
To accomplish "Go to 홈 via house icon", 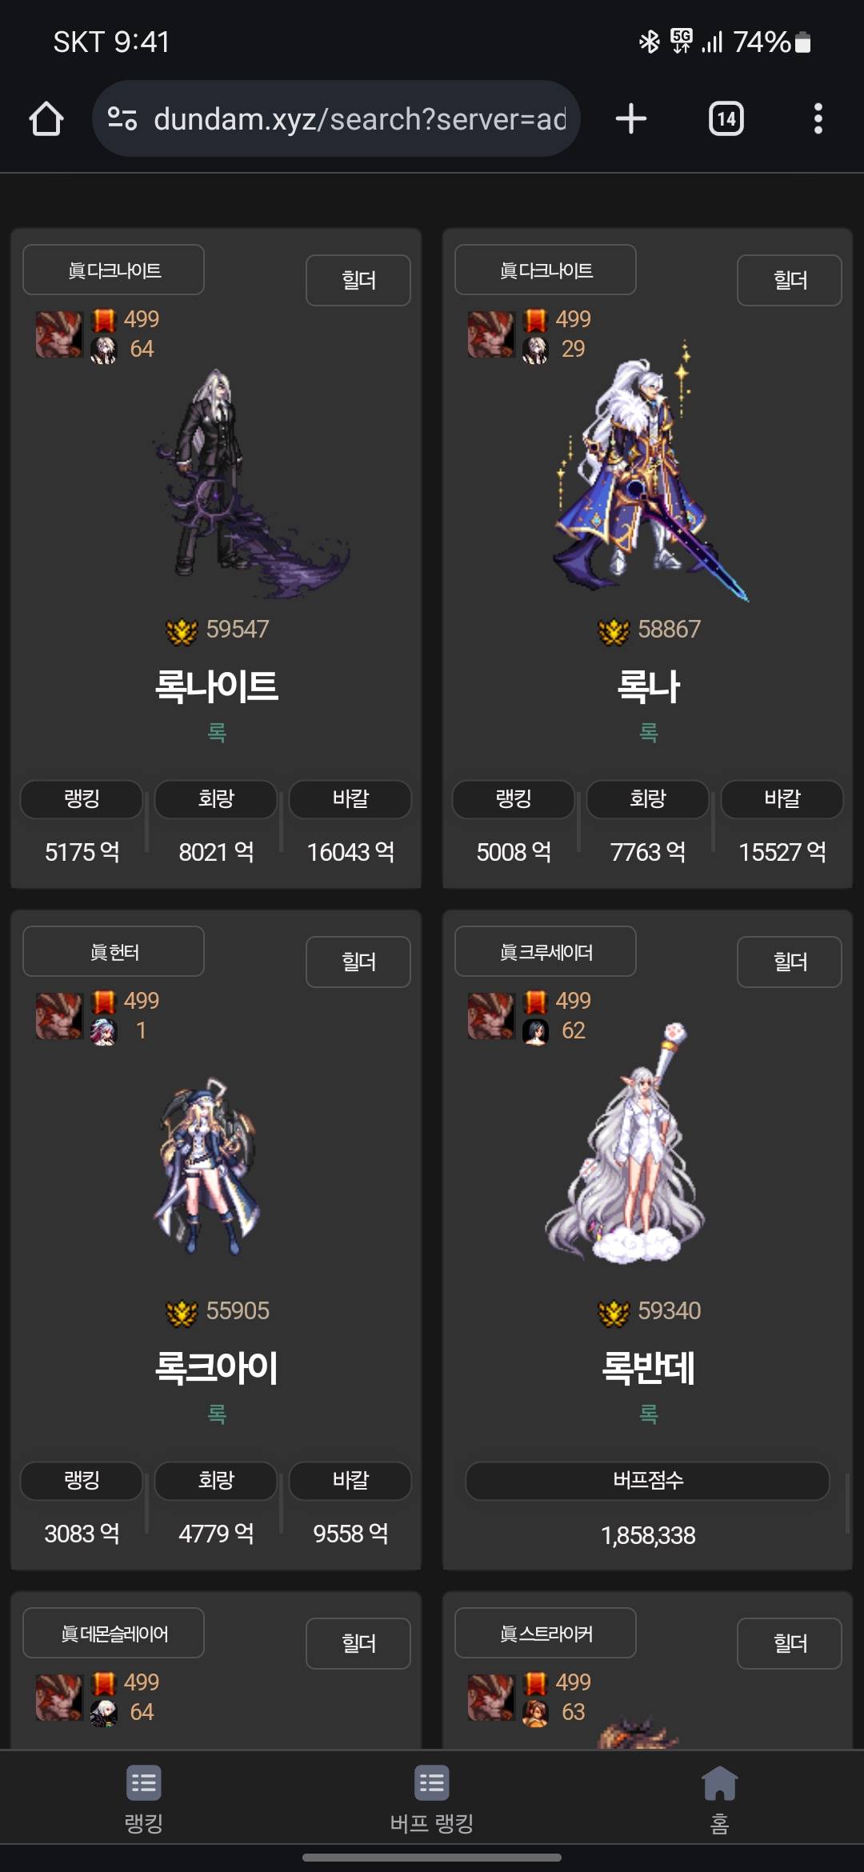I will (720, 1783).
